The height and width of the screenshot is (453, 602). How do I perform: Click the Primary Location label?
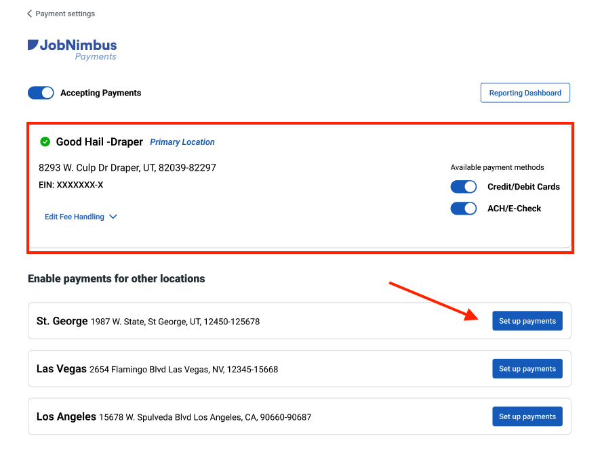[182, 142]
